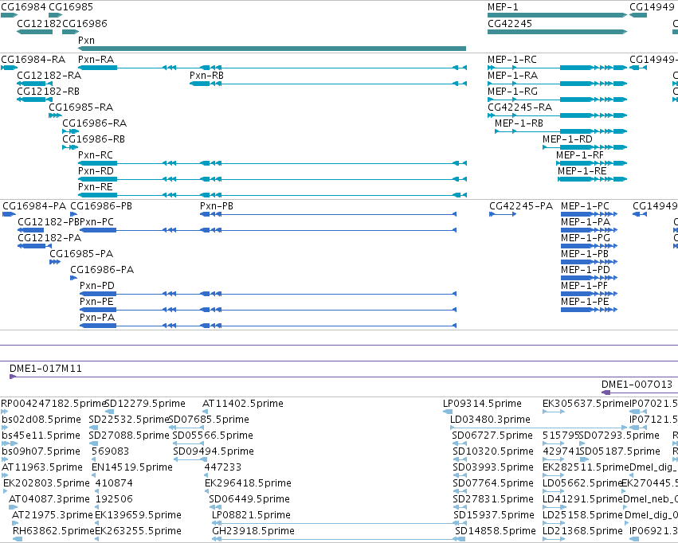Click transcript label CG16986-RB
This screenshot has width=678, height=543.
coord(94,139)
